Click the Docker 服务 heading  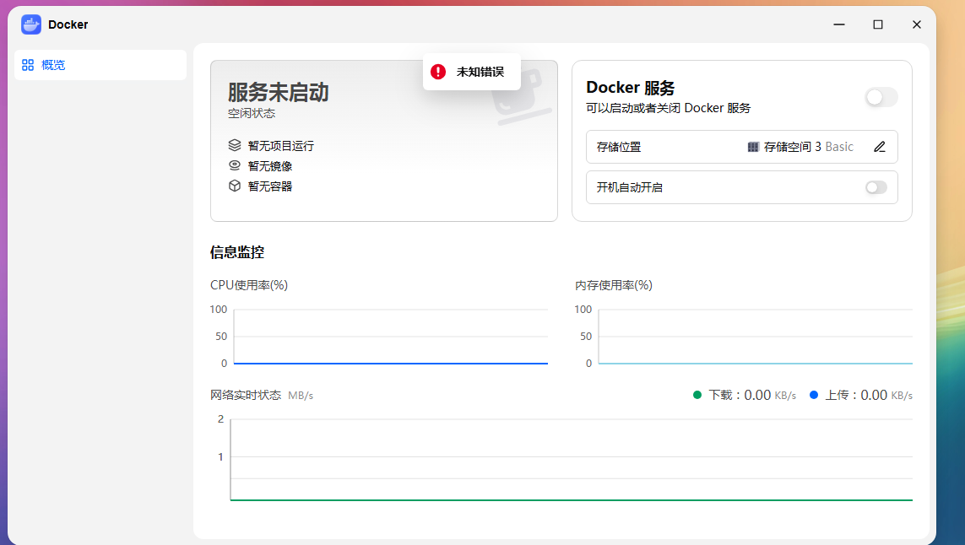(x=630, y=88)
